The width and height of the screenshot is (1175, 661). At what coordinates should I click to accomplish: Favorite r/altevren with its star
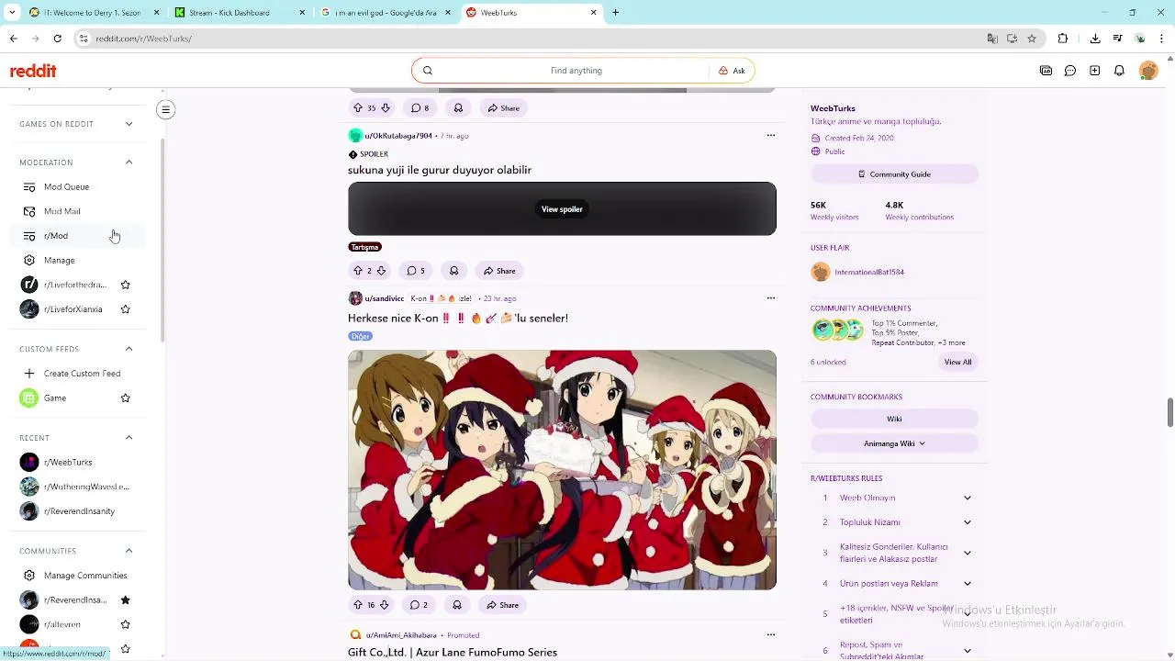pos(126,624)
